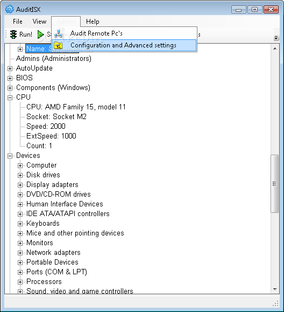
Task: Open the View menu
Action: [39, 22]
